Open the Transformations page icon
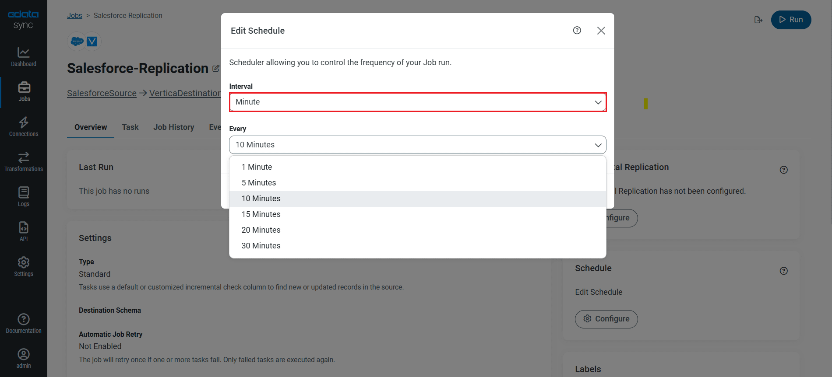Screen dimensions: 832x377 pyautogui.click(x=24, y=157)
